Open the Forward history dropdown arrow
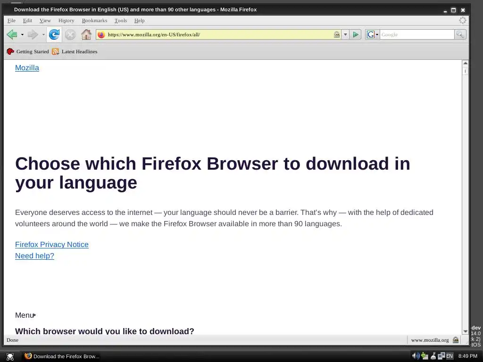 (43, 35)
